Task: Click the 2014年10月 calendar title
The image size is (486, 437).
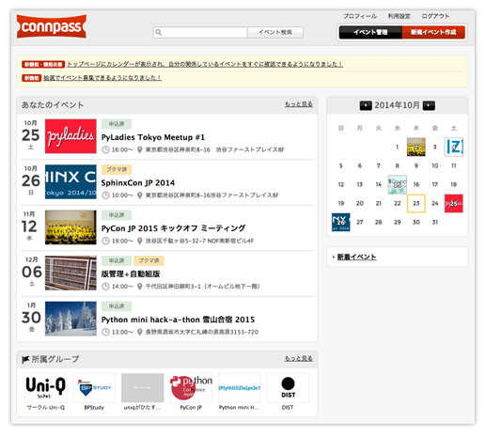Action: pyautogui.click(x=397, y=105)
